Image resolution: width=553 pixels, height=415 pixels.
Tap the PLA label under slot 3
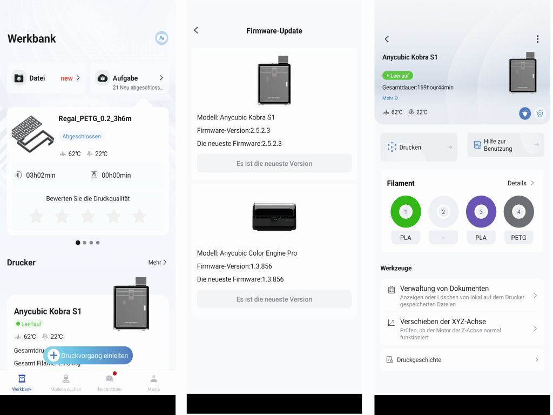point(481,238)
